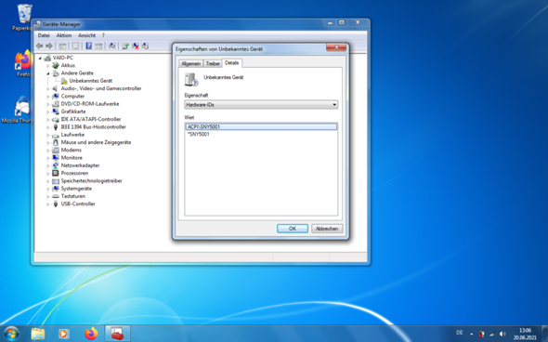
Task: Select the *SNY5001 value
Action: pyautogui.click(x=199, y=134)
